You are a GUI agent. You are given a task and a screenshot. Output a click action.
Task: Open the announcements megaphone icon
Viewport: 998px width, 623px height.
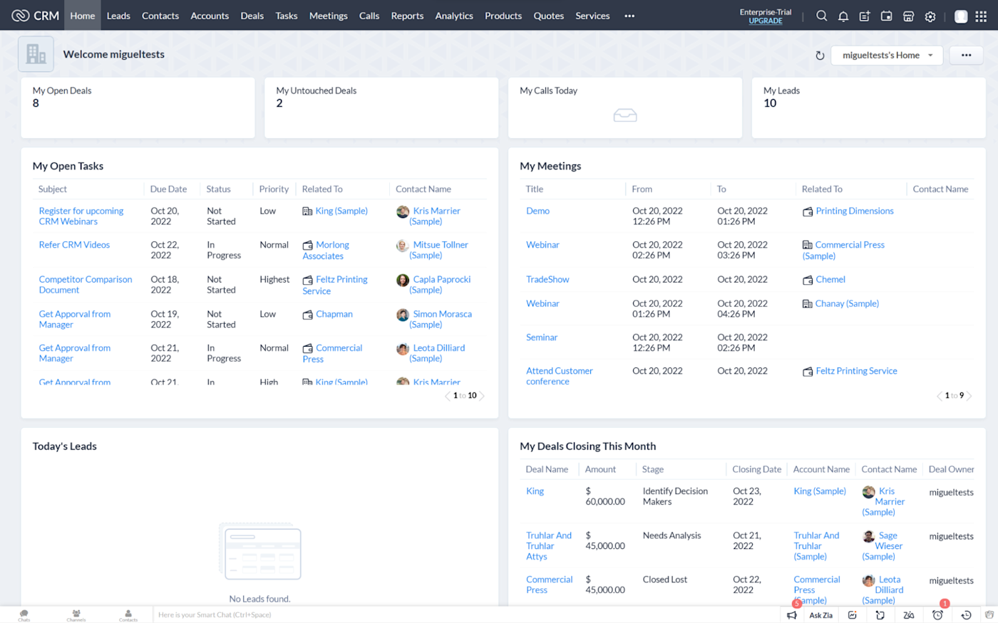(x=792, y=615)
